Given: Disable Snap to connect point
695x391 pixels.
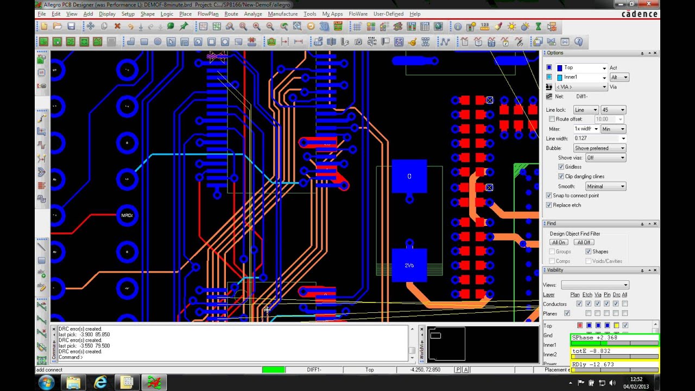Looking at the screenshot, I should pos(549,195).
